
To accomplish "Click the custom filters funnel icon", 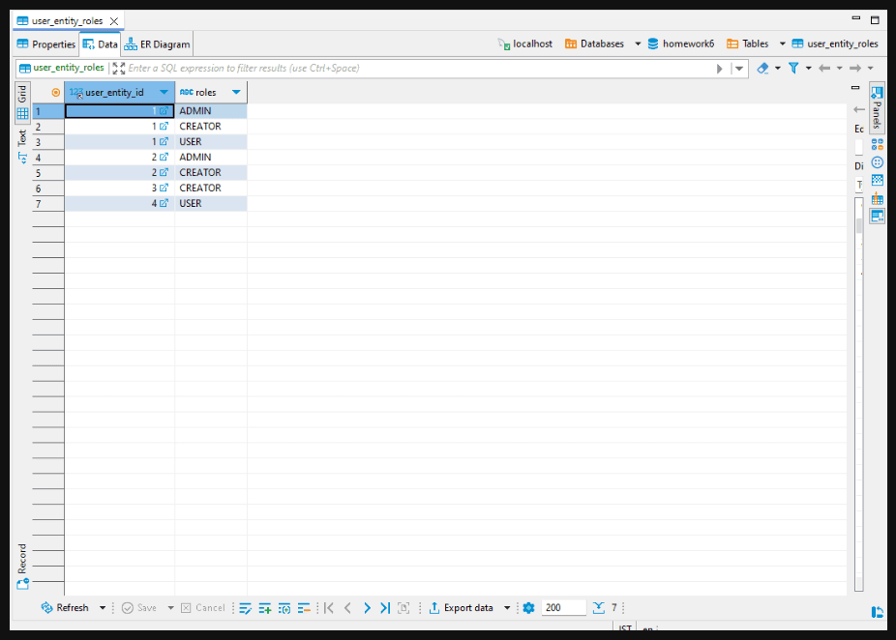I will [793, 69].
